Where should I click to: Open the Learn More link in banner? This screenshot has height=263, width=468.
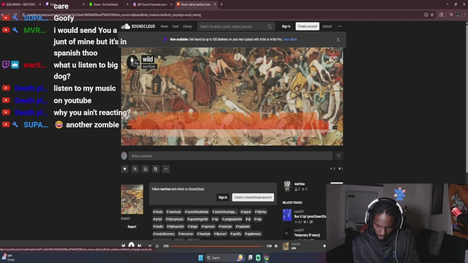[290, 39]
